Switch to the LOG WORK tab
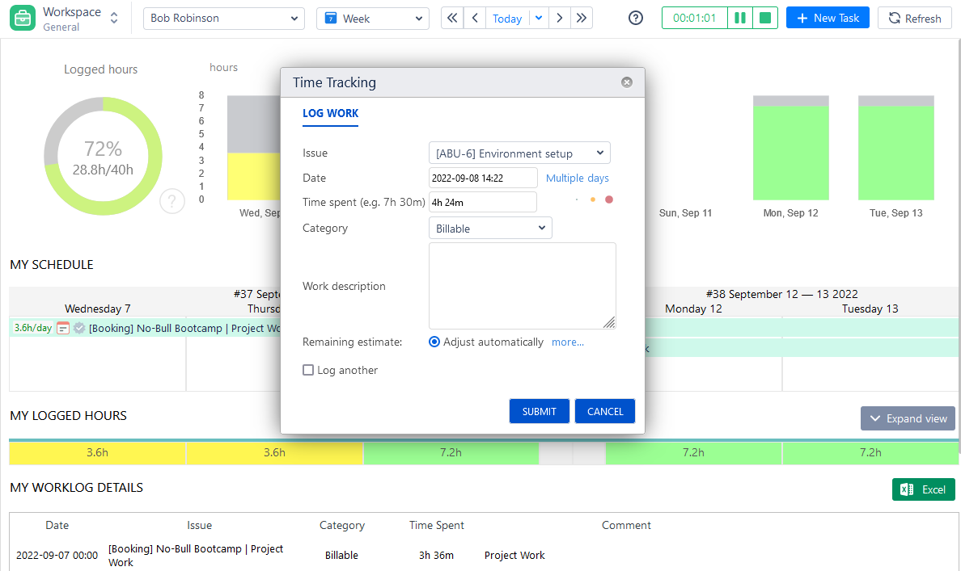Screen dimensions: 961x571 pyautogui.click(x=330, y=114)
